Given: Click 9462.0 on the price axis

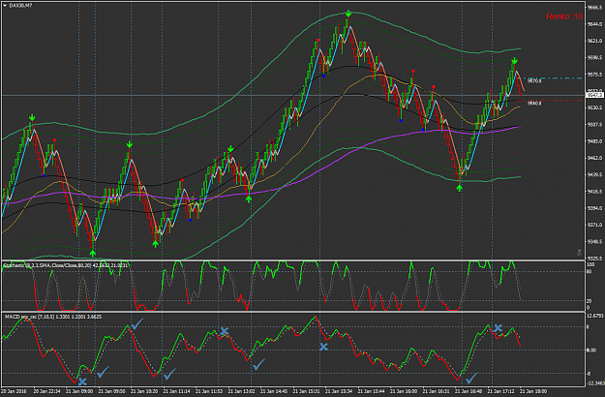Looking at the screenshot, I should pos(595,158).
